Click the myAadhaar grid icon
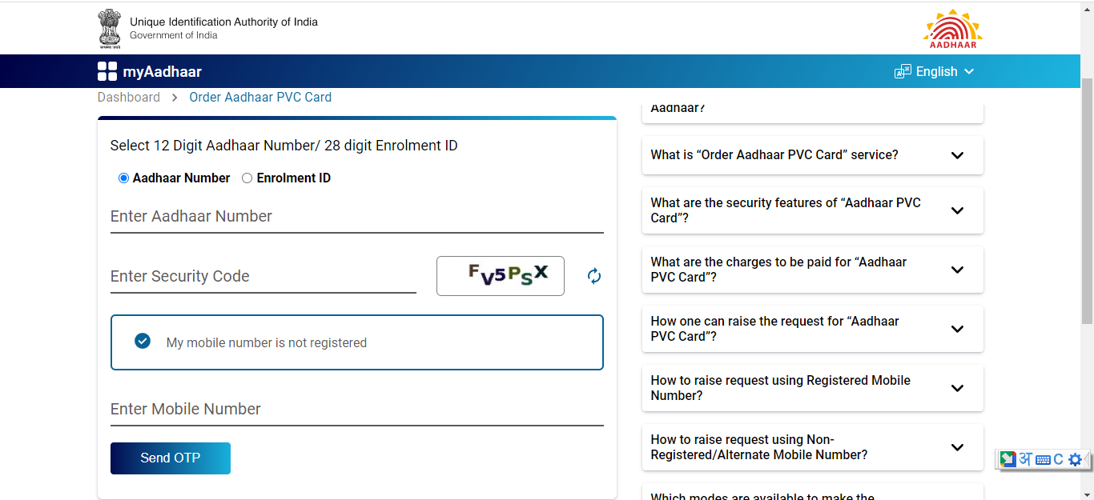1094x500 pixels. (107, 72)
